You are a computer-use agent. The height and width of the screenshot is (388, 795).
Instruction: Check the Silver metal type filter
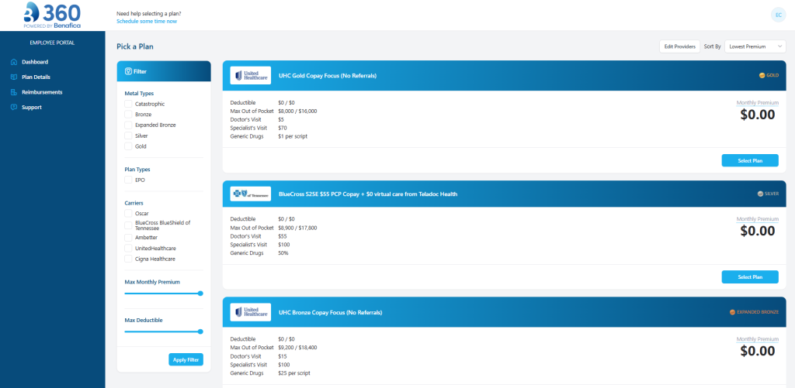pyautogui.click(x=128, y=136)
